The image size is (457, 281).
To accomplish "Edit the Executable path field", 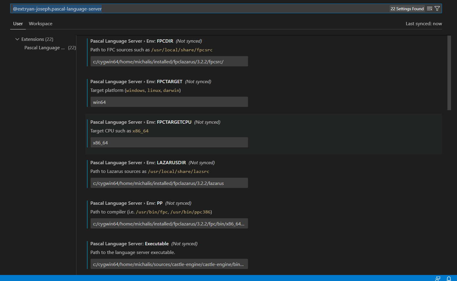I will pyautogui.click(x=169, y=264).
